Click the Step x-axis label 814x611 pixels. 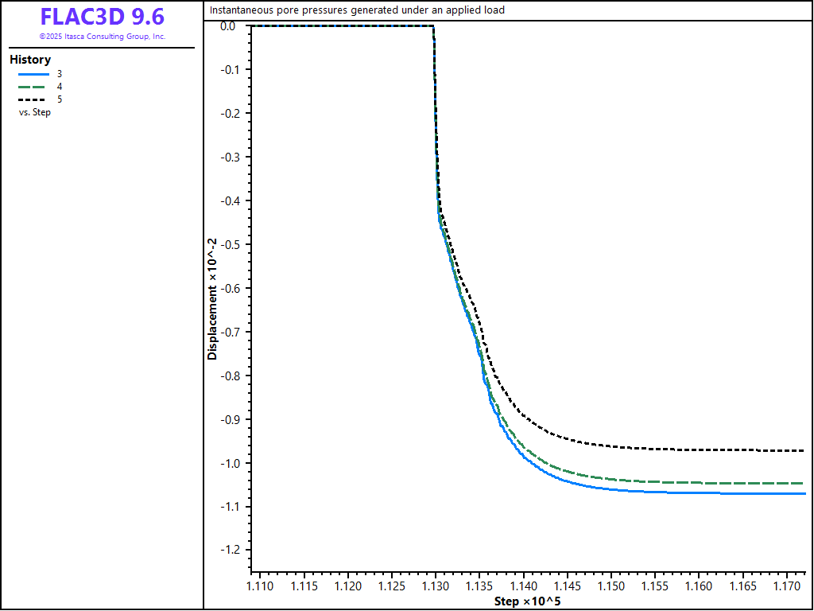(527, 601)
